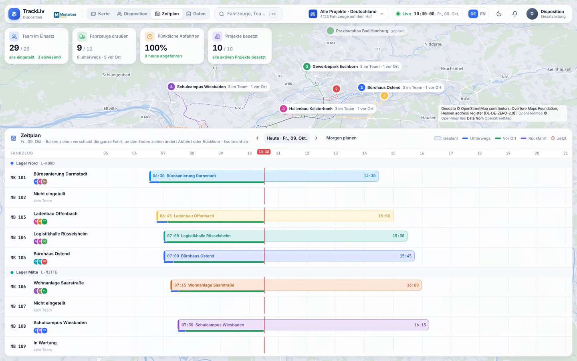
Task: Toggle the Unterwegs legend filter
Action: tap(476, 138)
